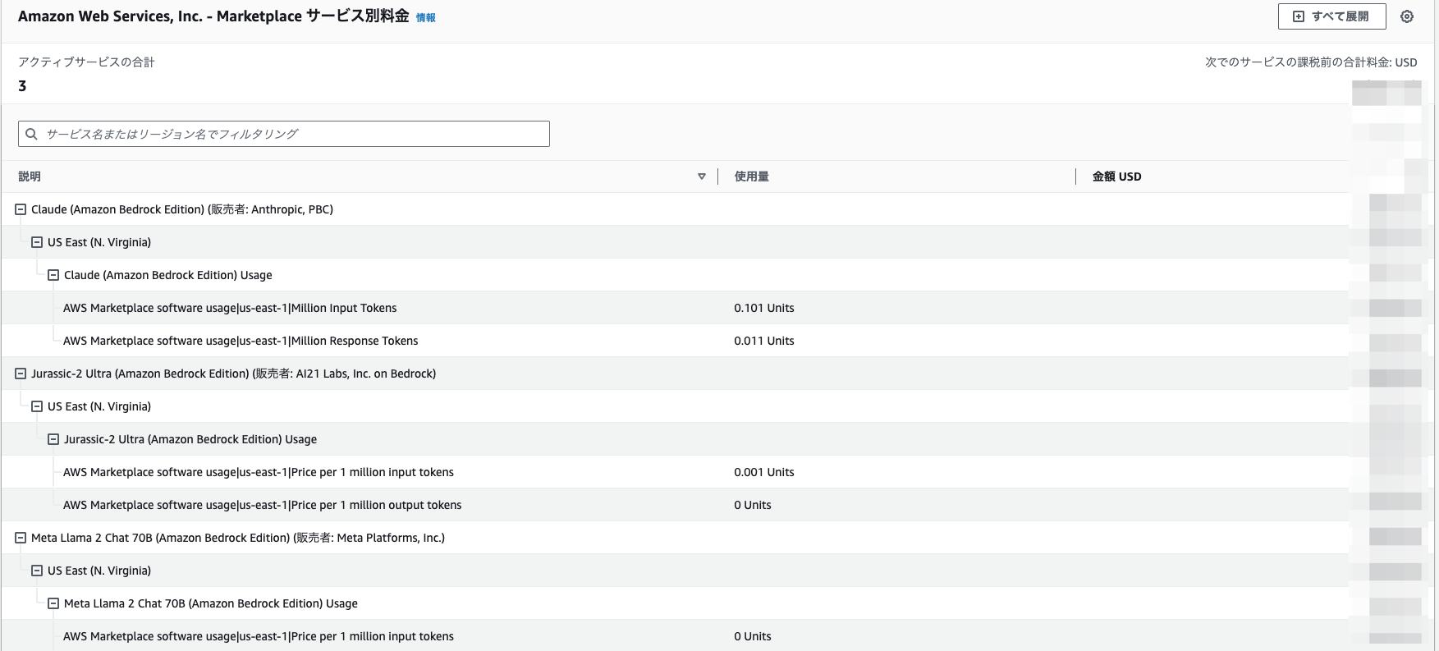Click the pre-tax total USD label
The height and width of the screenshot is (651, 1439).
click(1311, 62)
